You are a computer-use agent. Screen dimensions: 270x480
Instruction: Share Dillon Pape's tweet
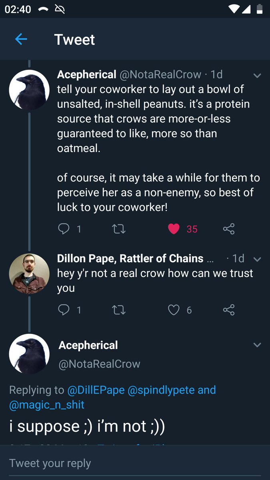[228, 310]
